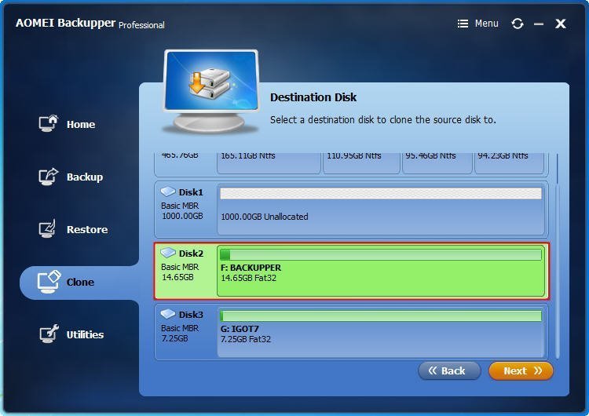Select the 1000.00GB Unallocated partition
Screen dimensions: 589x416
[381, 209]
